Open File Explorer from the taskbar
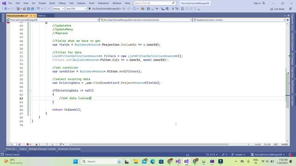This screenshot has width=296, height=166. point(136,161)
